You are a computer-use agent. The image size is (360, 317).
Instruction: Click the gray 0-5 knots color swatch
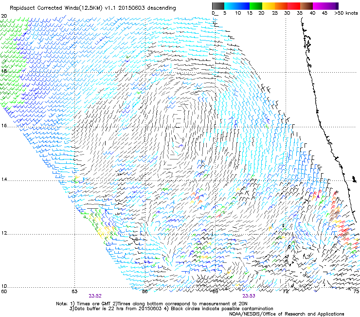tap(218, 6)
